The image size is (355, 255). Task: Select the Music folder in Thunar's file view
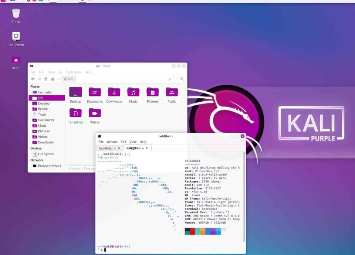click(x=133, y=95)
